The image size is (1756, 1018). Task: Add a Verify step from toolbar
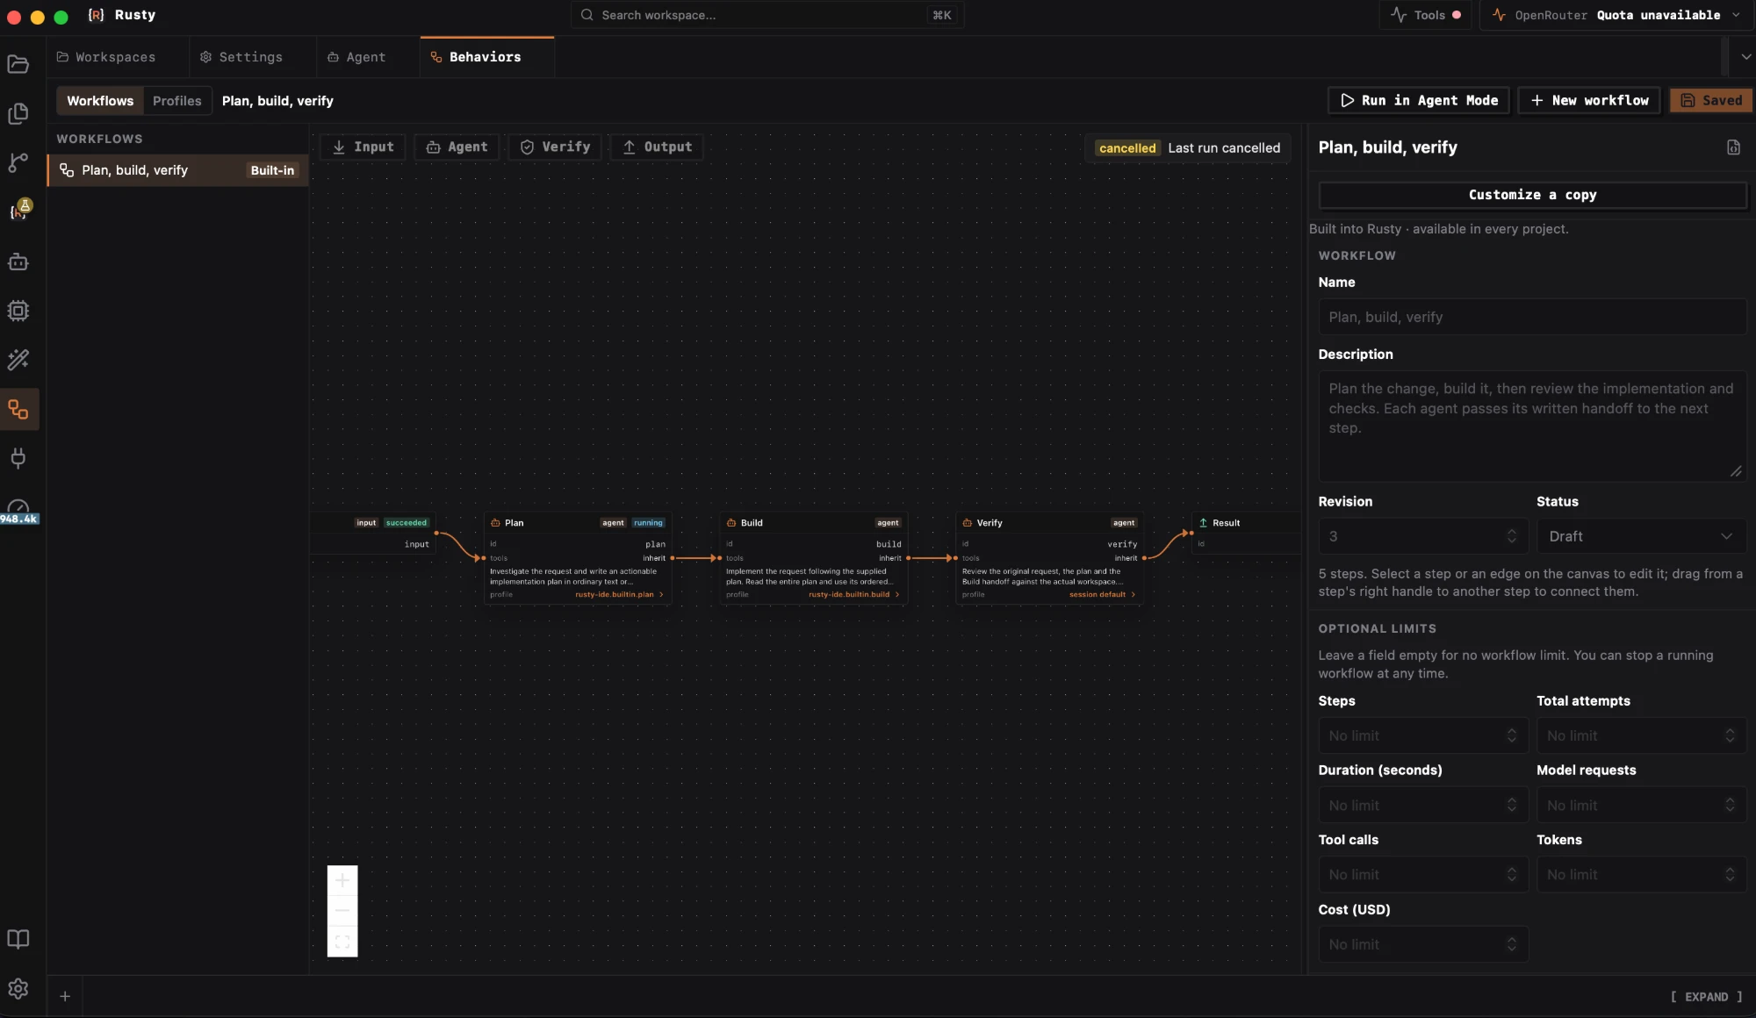tap(555, 147)
